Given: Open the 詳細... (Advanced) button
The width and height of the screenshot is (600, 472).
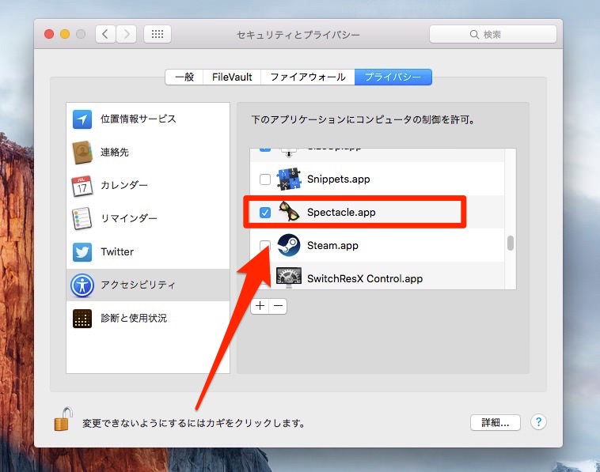Looking at the screenshot, I should click(x=496, y=423).
